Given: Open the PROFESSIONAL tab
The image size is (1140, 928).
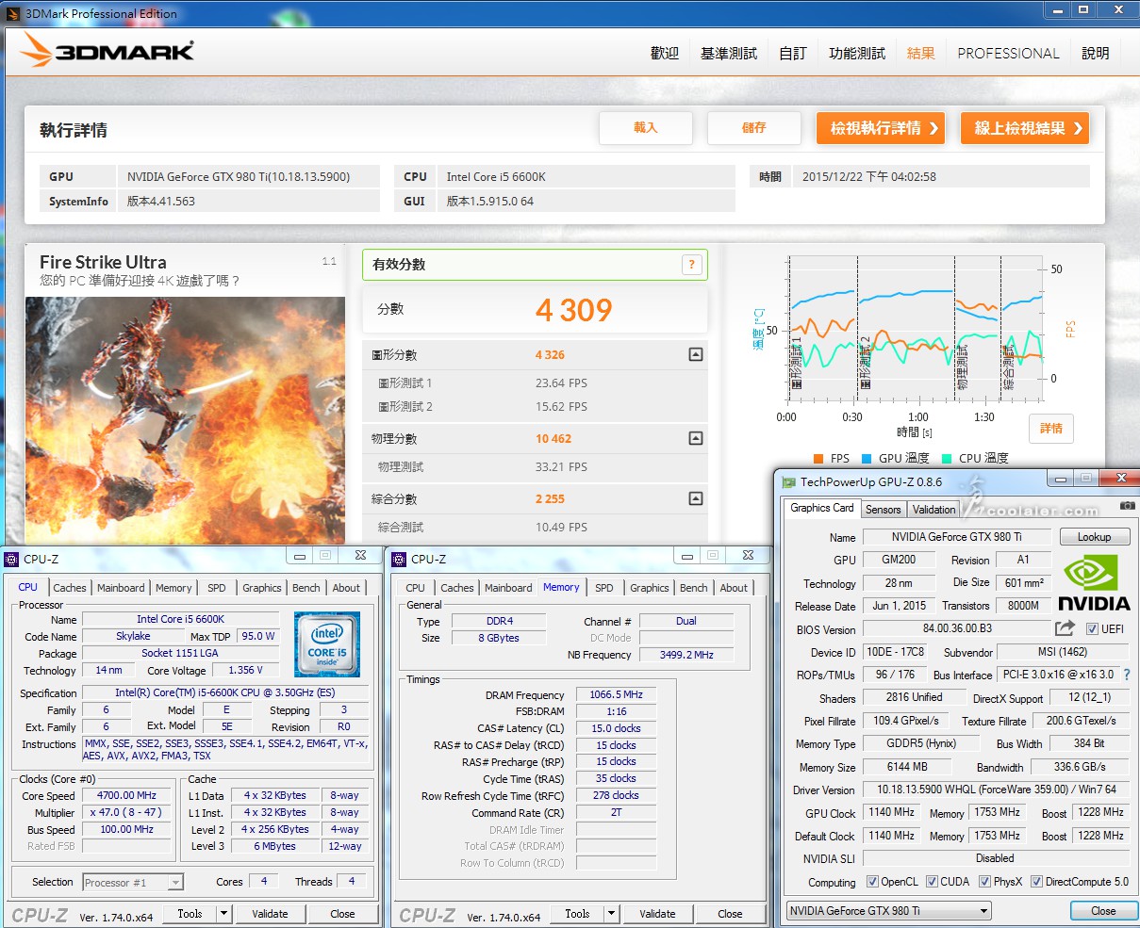Looking at the screenshot, I should click(1008, 54).
